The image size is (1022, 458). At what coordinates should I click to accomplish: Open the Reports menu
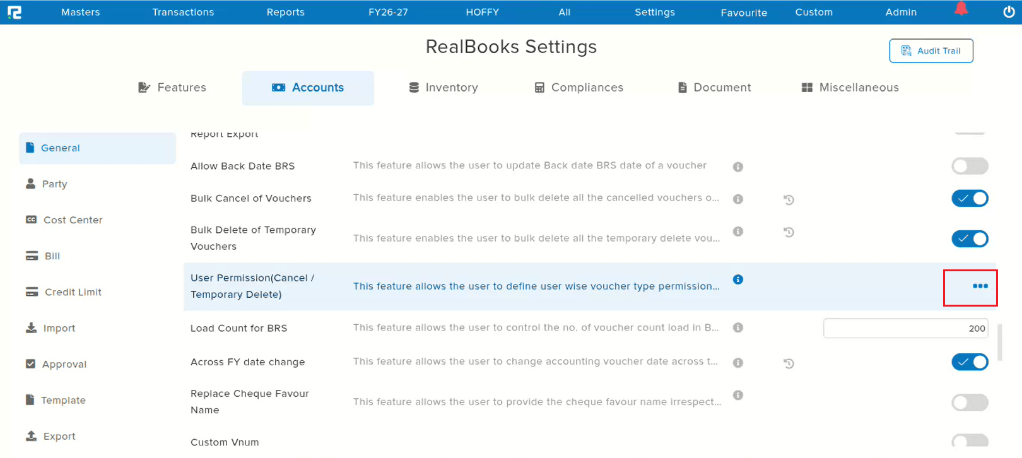286,12
